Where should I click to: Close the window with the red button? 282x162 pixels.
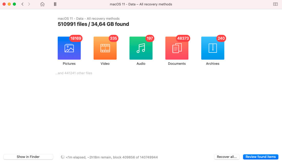pos(4,4)
